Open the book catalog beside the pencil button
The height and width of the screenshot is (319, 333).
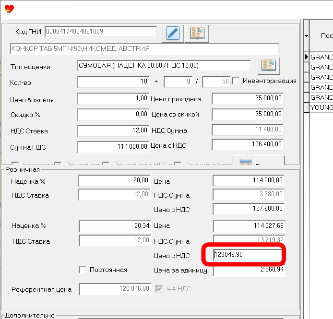point(197,34)
